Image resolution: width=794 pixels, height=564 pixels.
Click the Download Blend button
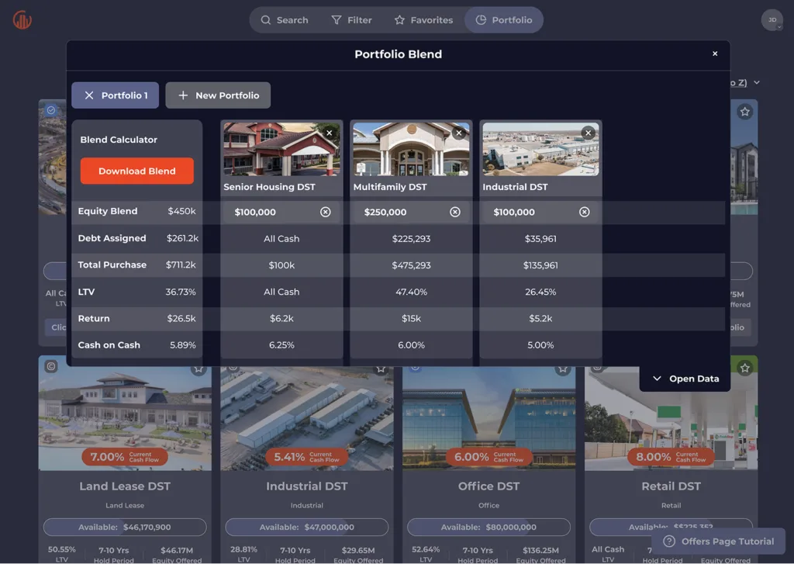136,171
